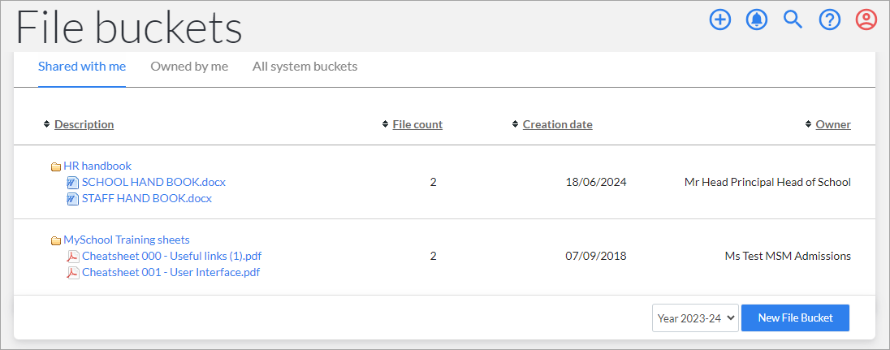The height and width of the screenshot is (350, 890).
Task: Click the HR handbook folder icon
Action: pyautogui.click(x=55, y=166)
